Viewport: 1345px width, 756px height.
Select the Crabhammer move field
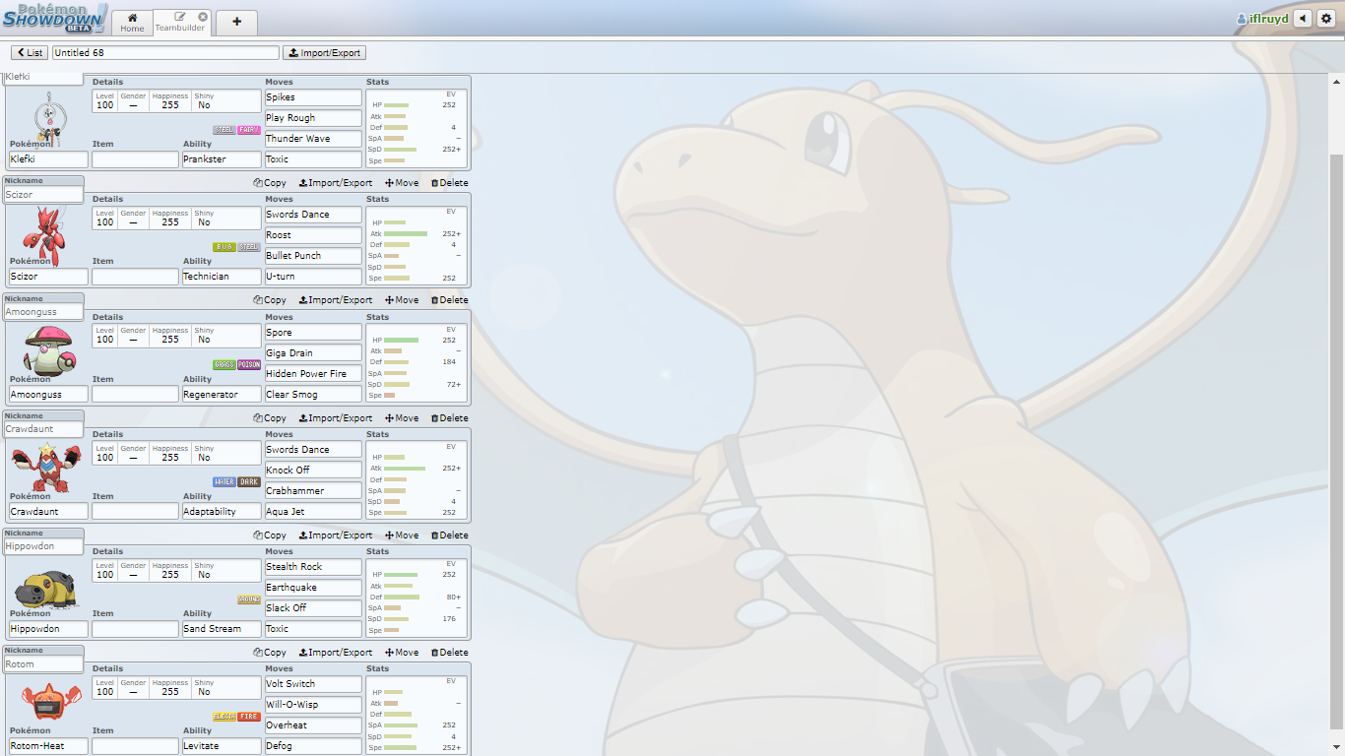tap(313, 491)
